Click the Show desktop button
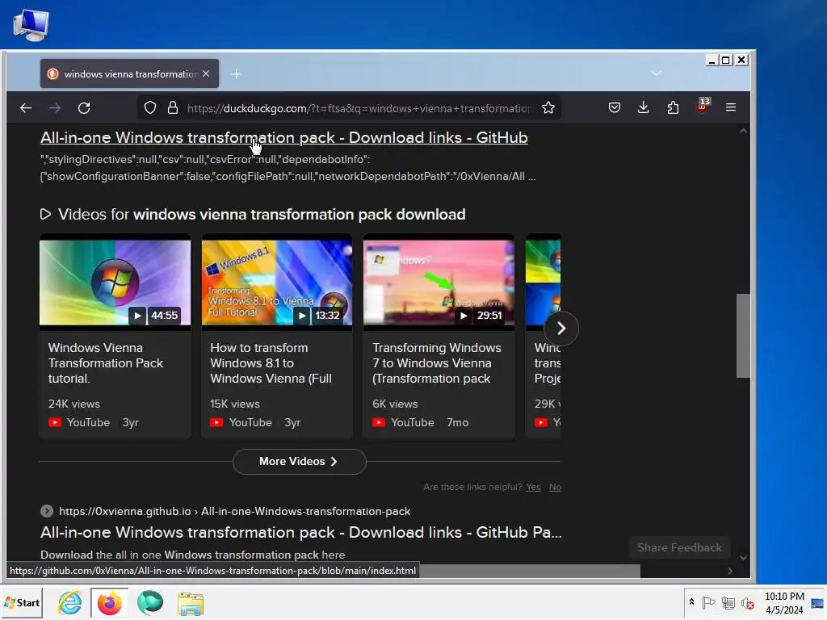 click(x=817, y=602)
